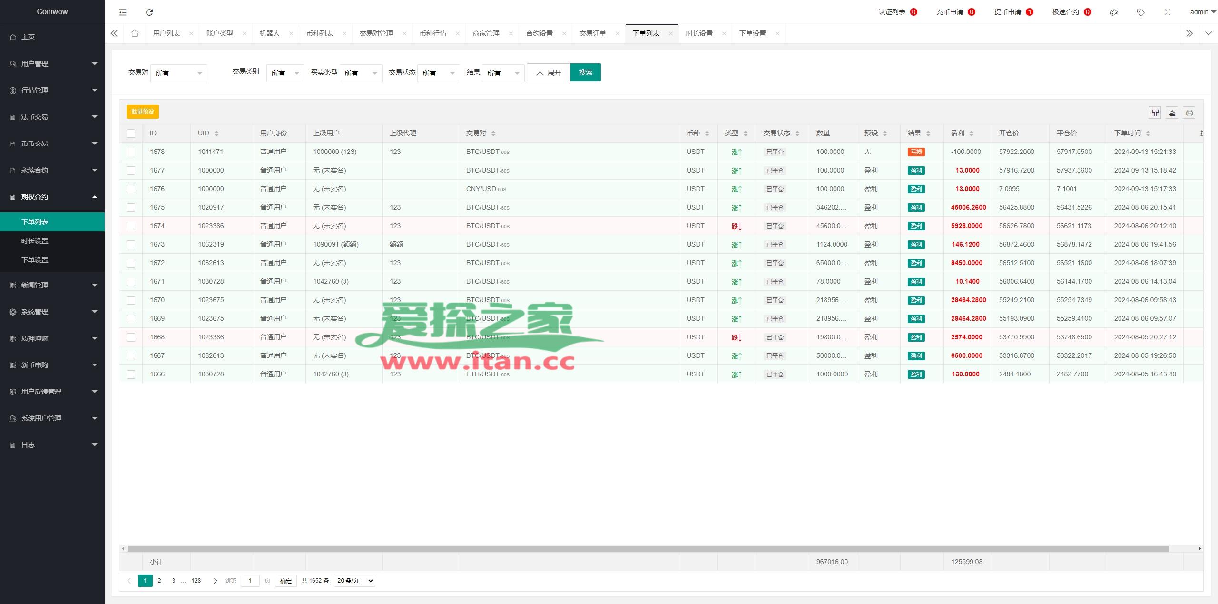
Task: Go to next page arrow
Action: [x=215, y=581]
